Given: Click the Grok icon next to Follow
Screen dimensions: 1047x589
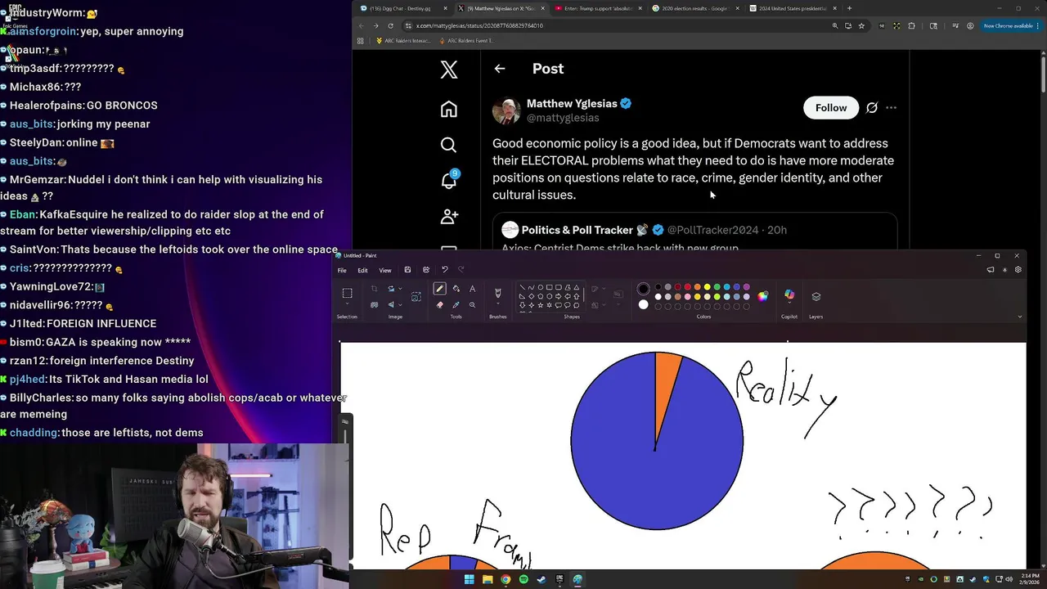Looking at the screenshot, I should pos(872,107).
